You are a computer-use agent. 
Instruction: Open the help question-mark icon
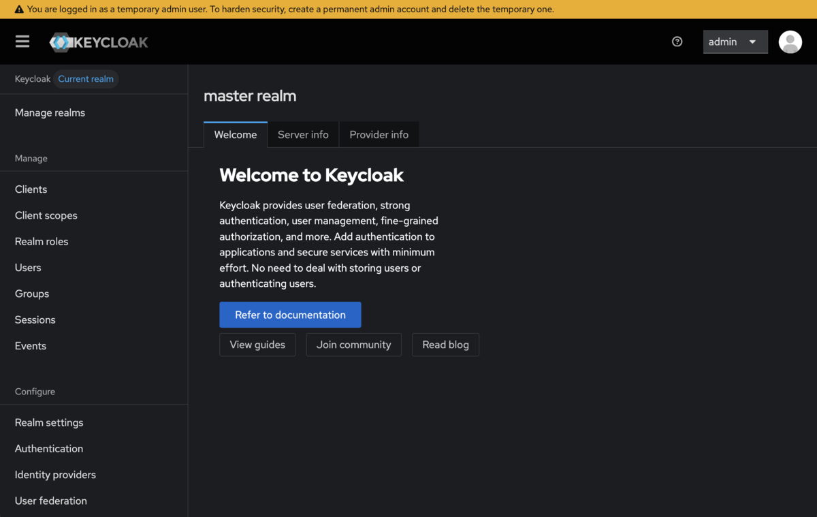pos(677,42)
